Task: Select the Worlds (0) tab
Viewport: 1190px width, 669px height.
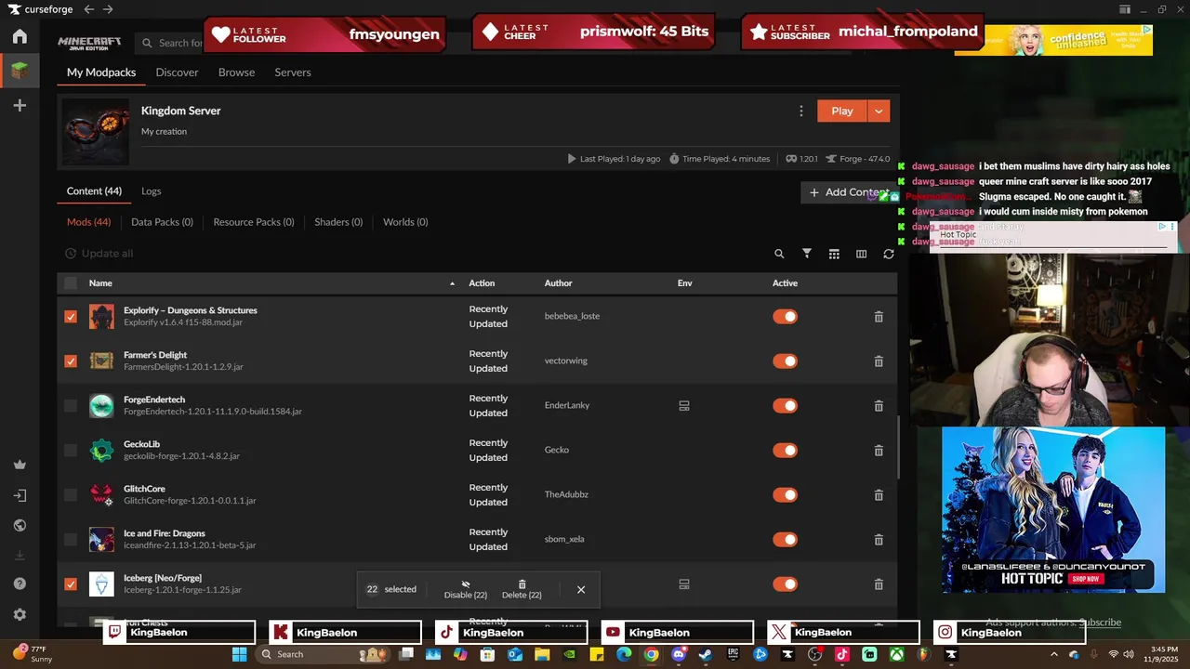Action: pyautogui.click(x=405, y=222)
